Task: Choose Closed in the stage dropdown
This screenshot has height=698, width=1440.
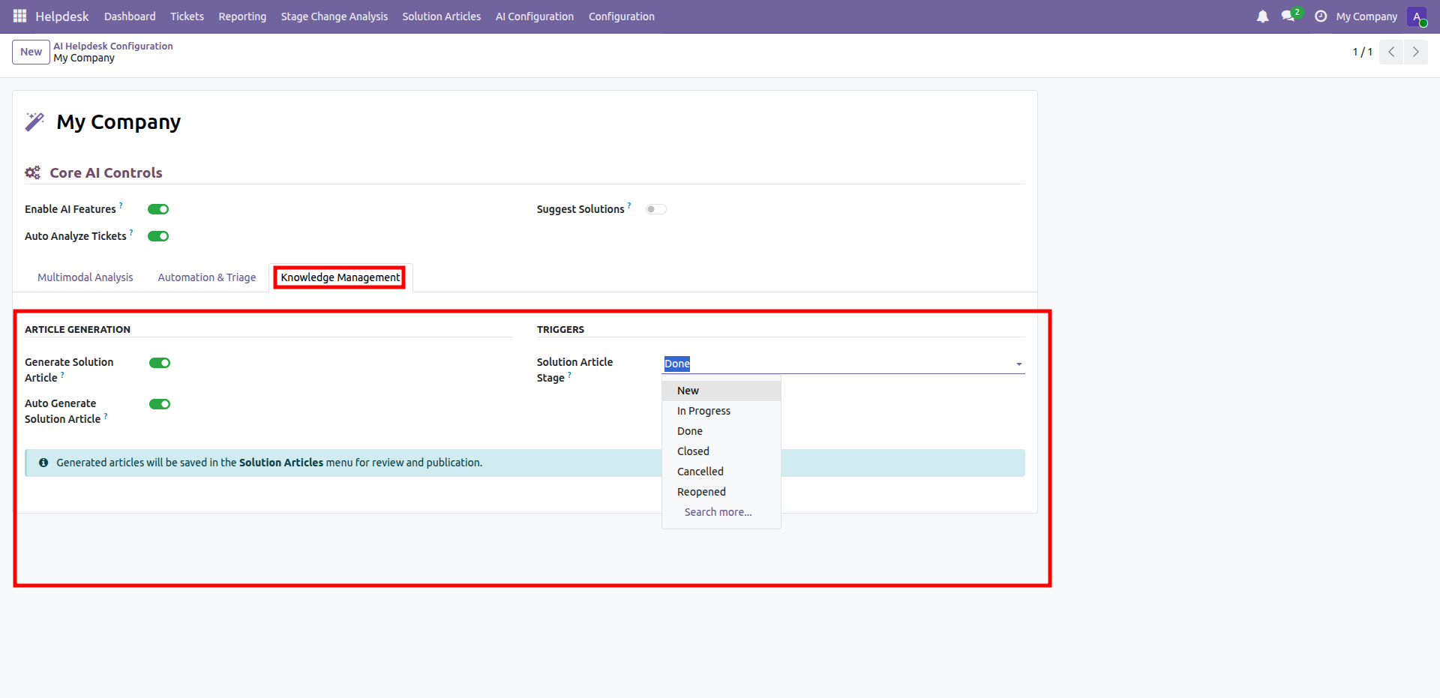Action: (x=721, y=451)
